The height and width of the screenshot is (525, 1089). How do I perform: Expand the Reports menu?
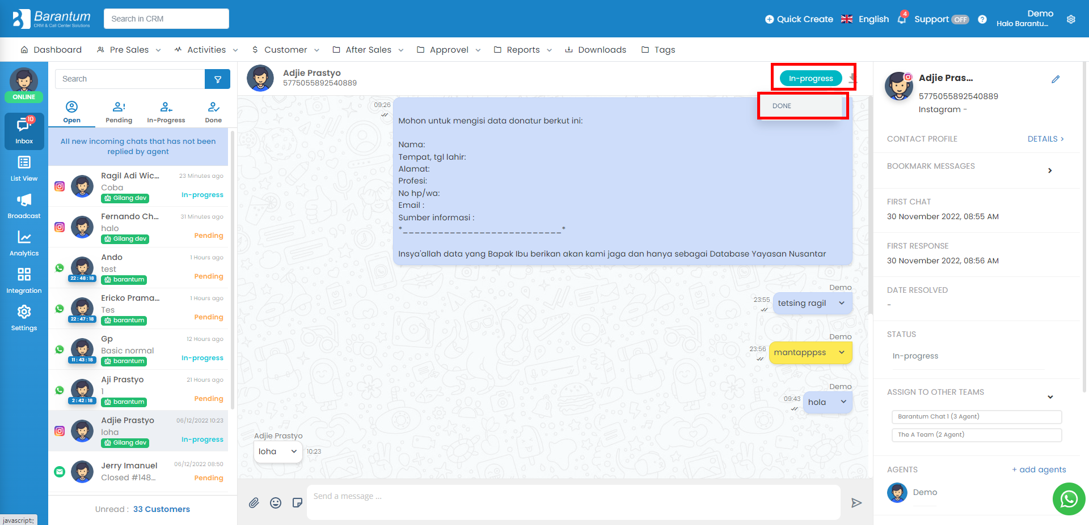click(522, 50)
